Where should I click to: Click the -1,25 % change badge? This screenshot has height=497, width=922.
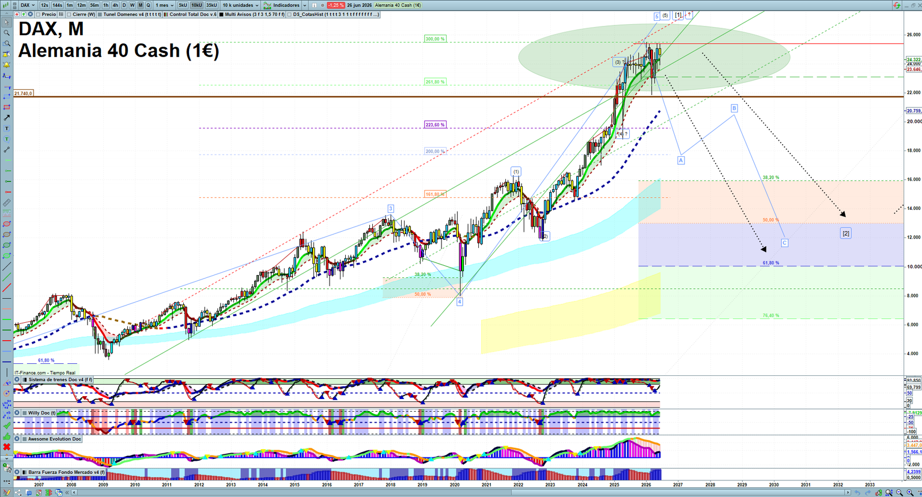336,5
